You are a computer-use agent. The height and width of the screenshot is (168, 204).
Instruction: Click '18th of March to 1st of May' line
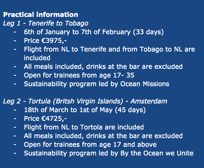coord(68,110)
